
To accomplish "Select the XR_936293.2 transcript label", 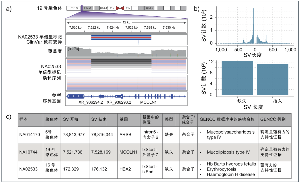I will click(x=119, y=102).
